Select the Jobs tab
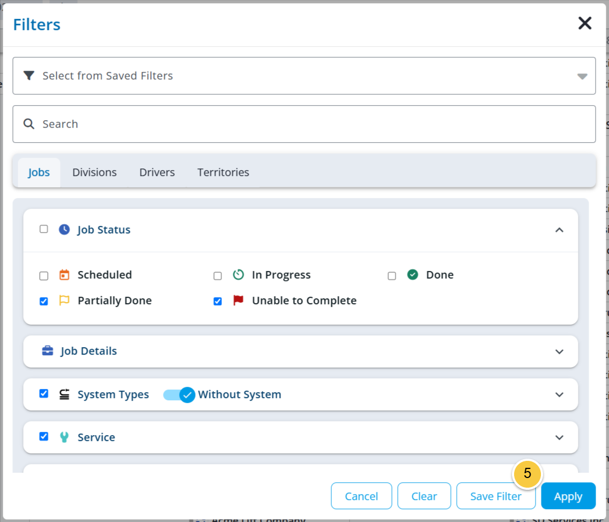The height and width of the screenshot is (522, 609). coord(39,172)
